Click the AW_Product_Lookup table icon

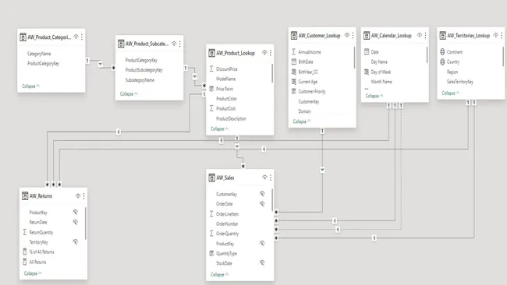tap(212, 53)
